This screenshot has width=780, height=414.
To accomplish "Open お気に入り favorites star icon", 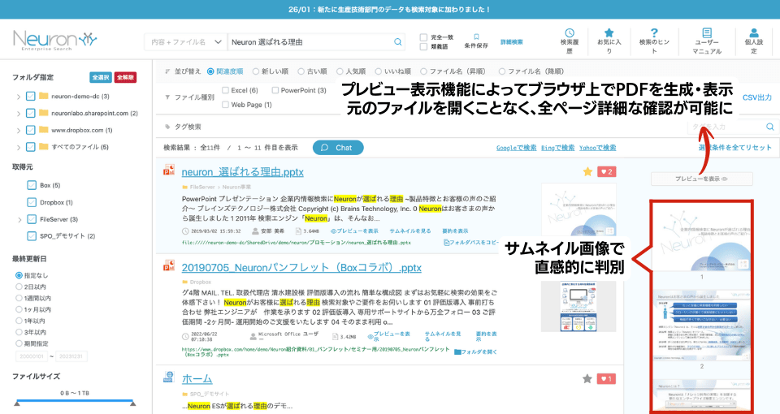I will tap(609, 32).
